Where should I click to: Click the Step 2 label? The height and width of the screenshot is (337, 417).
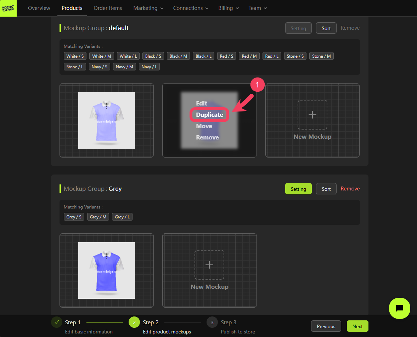coord(151,322)
